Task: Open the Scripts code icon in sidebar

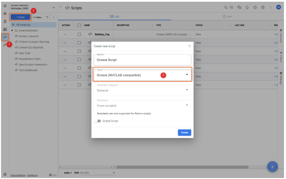Action: (5, 37)
